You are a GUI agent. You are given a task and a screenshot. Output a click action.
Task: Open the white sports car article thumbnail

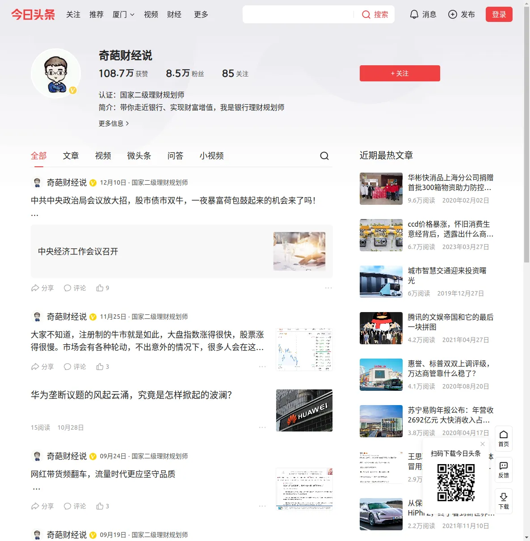(x=381, y=514)
